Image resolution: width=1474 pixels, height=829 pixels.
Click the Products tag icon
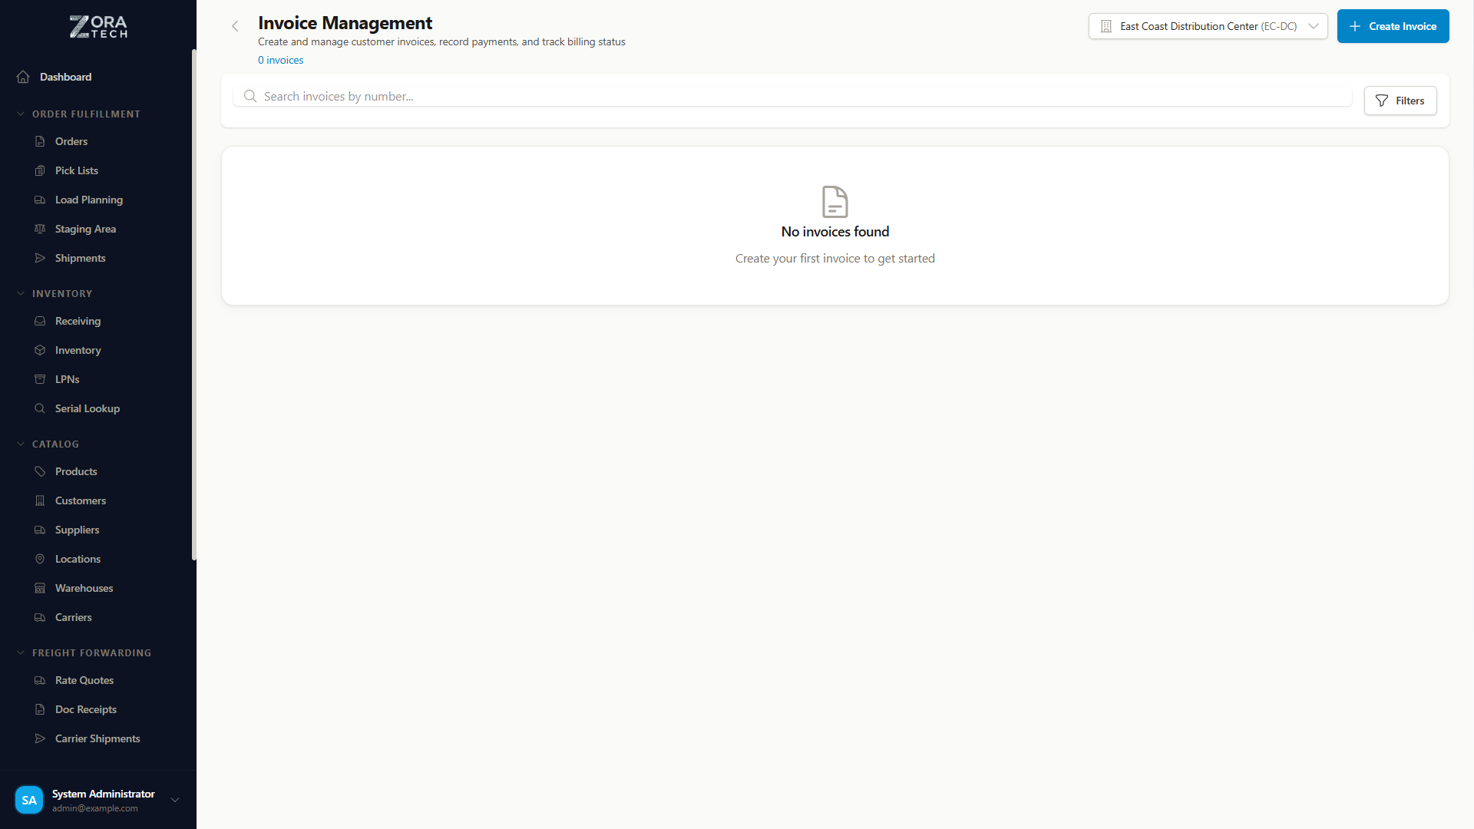(40, 471)
